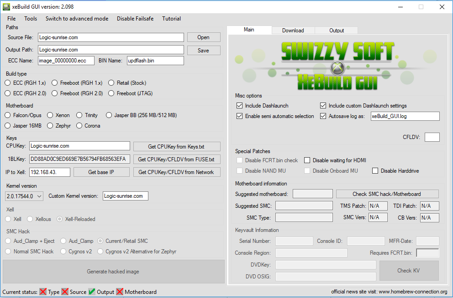Click Open button for Source File

point(204,37)
